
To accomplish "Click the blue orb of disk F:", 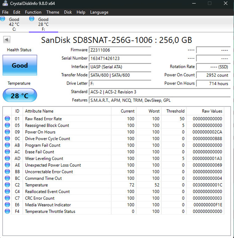I will pyautogui.click(x=32, y=18).
